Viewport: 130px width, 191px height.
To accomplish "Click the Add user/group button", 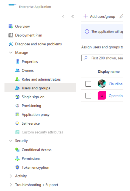I will 99,16.
